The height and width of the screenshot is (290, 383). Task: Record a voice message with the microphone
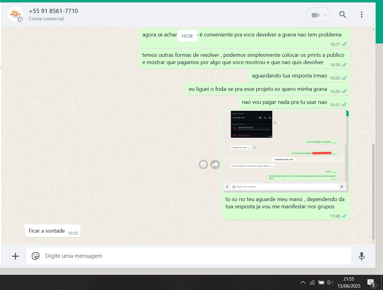pyautogui.click(x=361, y=256)
